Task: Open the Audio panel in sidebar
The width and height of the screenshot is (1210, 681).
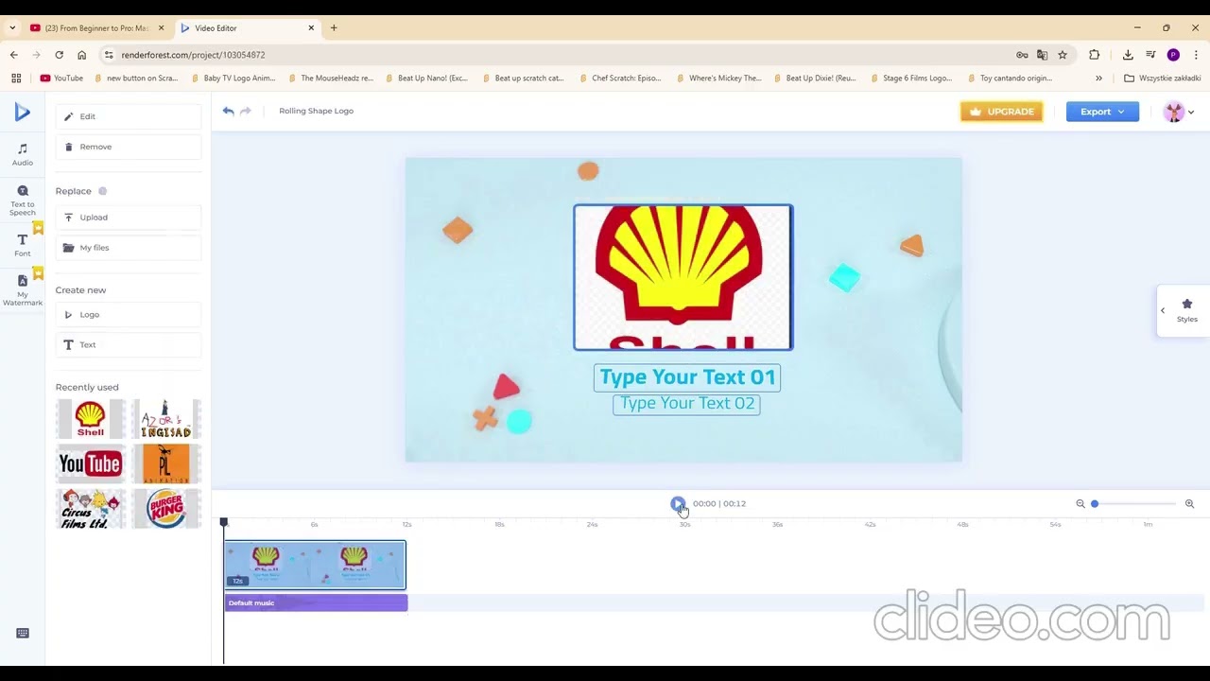Action: (23, 154)
